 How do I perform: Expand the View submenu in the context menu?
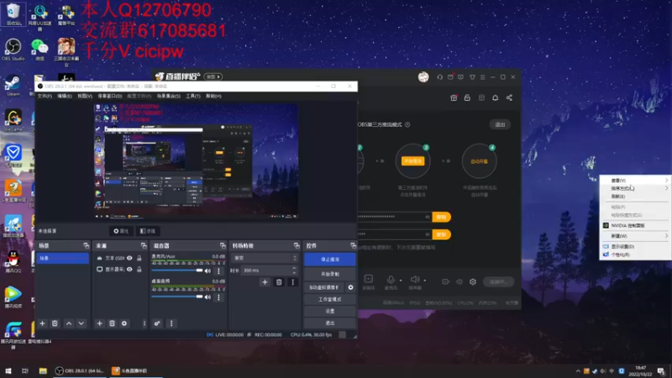pyautogui.click(x=635, y=181)
